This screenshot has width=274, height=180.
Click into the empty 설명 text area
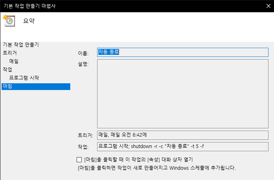click(x=183, y=94)
